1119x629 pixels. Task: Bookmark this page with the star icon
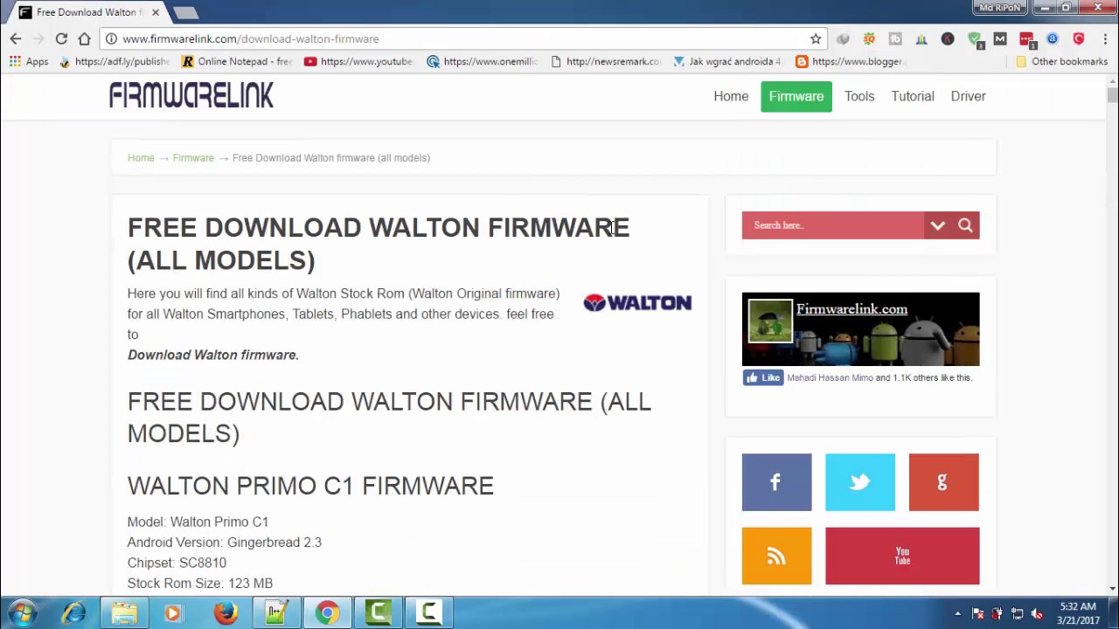point(816,38)
